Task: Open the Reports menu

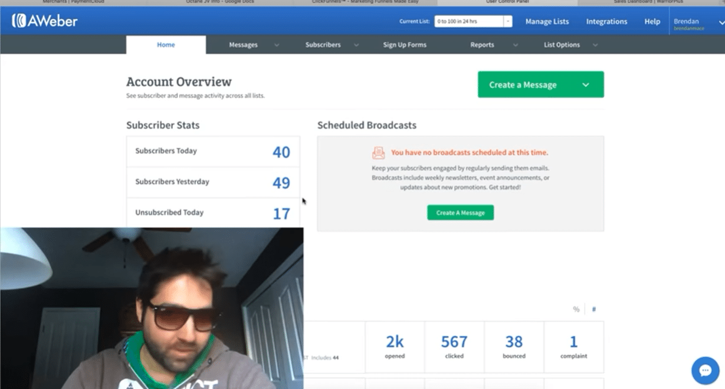Action: 482,45
